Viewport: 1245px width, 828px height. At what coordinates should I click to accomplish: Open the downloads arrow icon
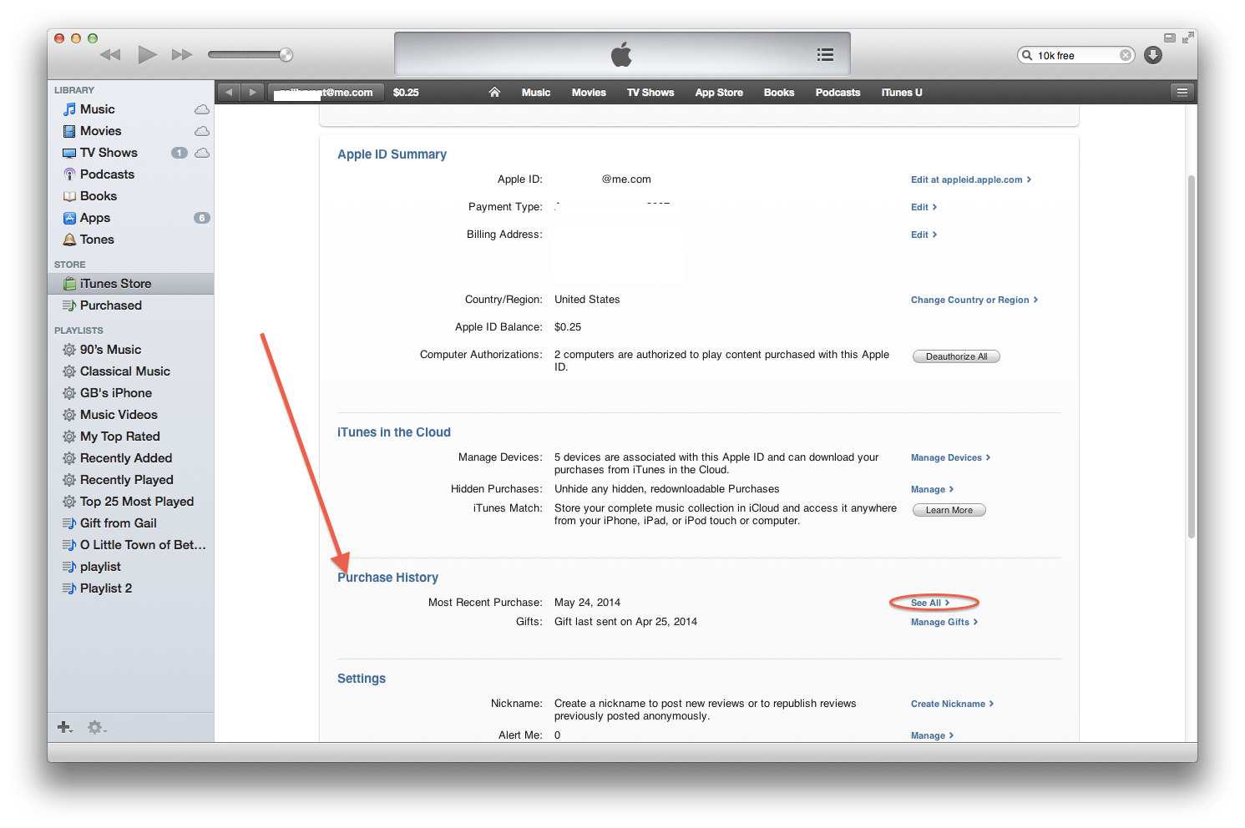click(1153, 55)
